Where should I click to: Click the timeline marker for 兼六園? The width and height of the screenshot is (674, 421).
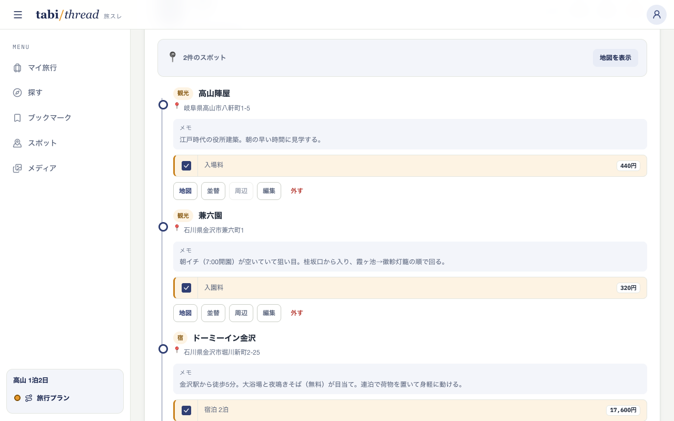click(x=163, y=227)
